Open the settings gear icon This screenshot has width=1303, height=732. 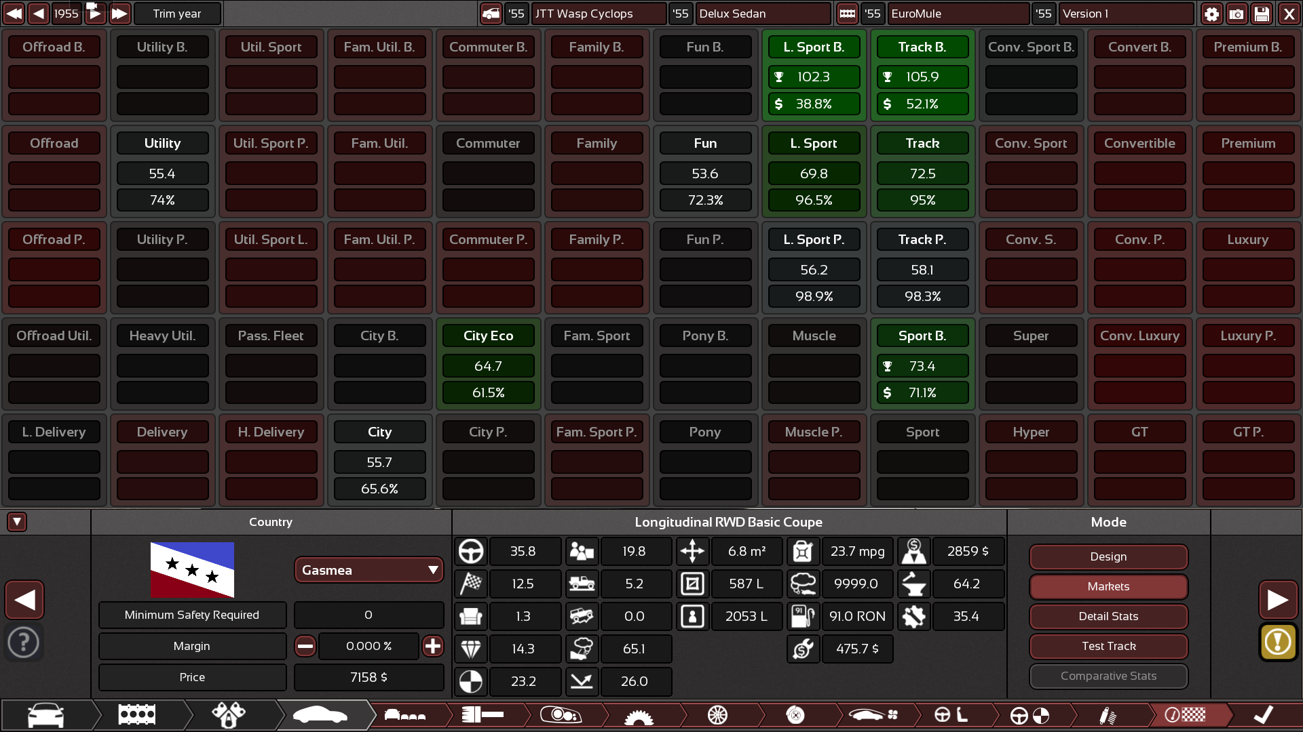click(x=1211, y=14)
